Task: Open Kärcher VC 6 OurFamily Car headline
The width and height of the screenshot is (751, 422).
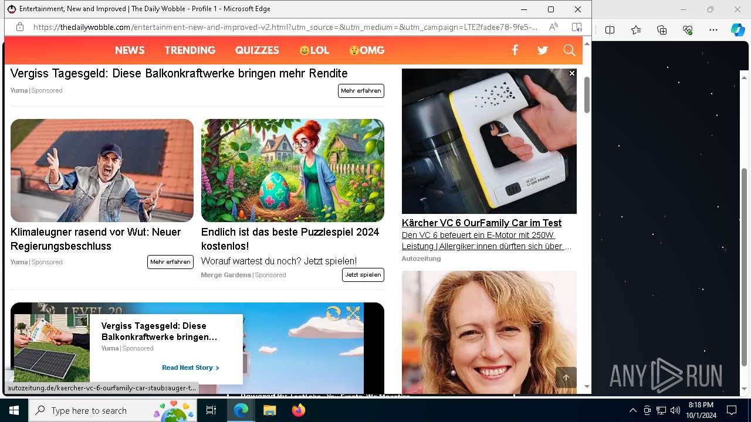Action: click(482, 223)
